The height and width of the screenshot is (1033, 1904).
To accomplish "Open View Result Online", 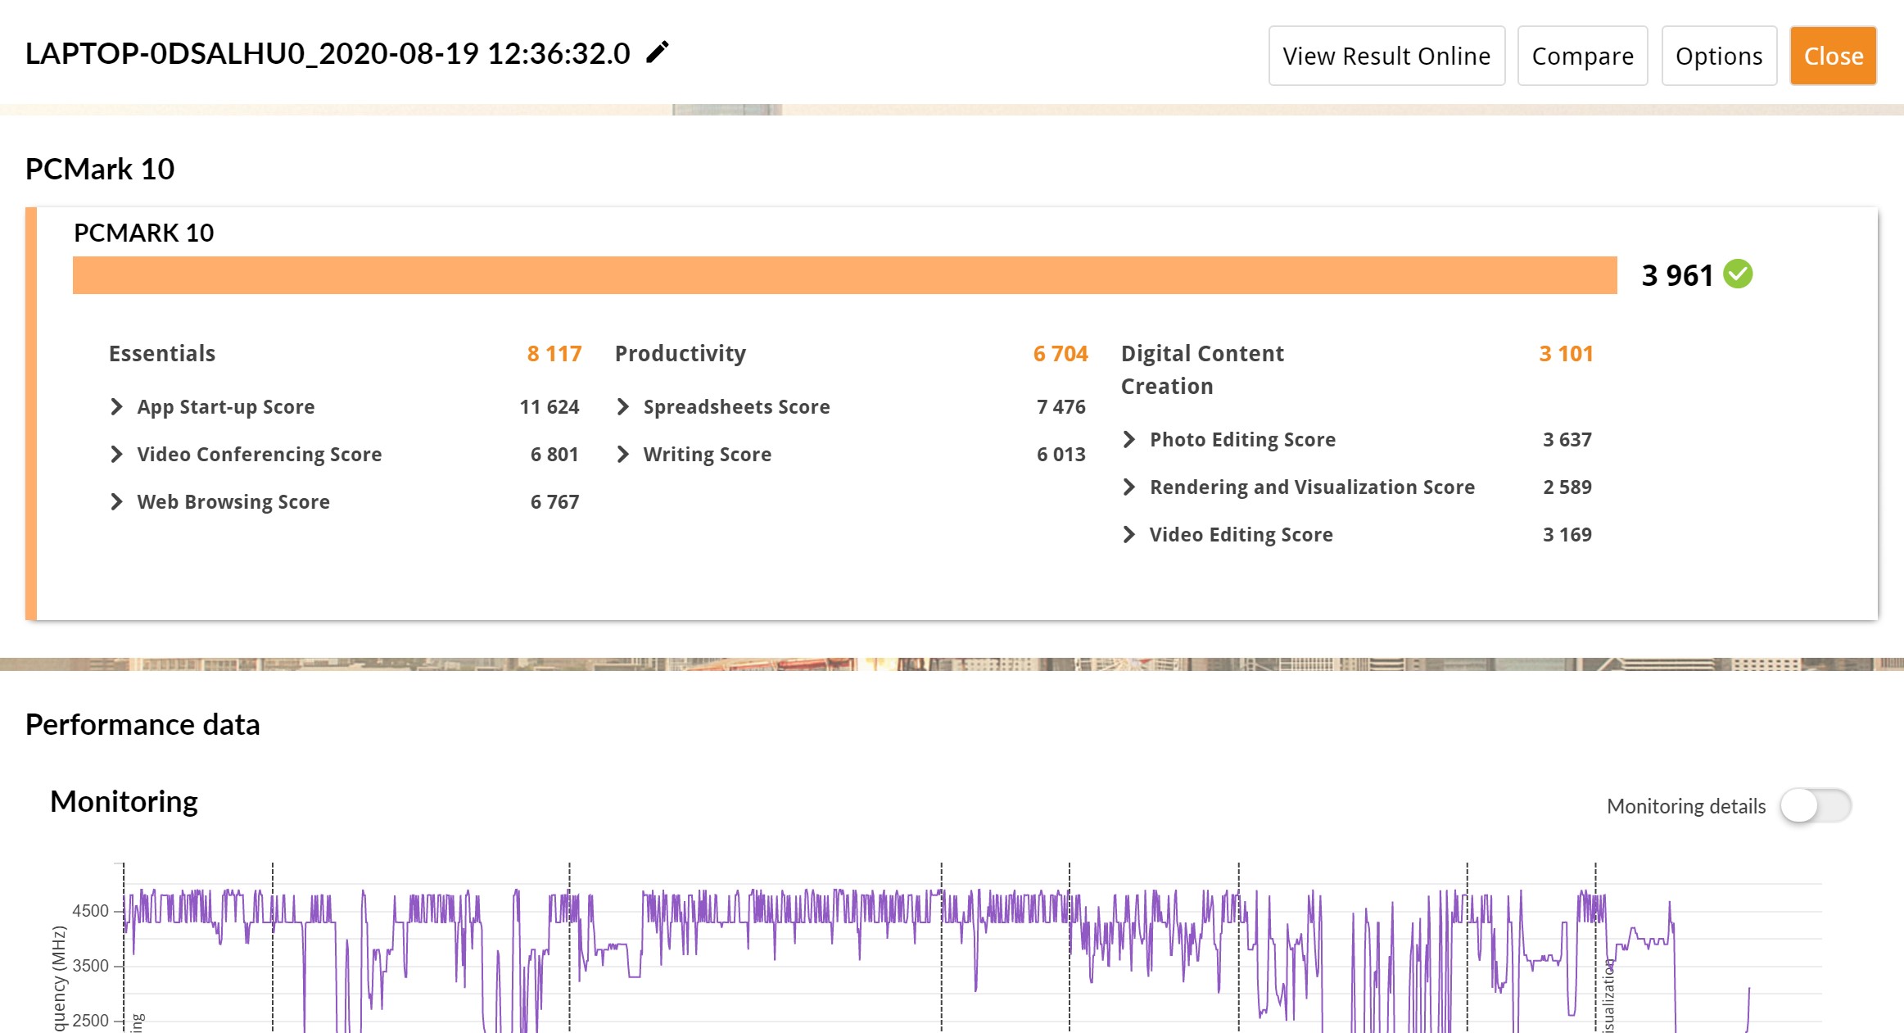I will 1386,56.
